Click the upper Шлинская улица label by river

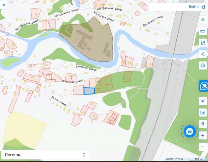coord(86,68)
